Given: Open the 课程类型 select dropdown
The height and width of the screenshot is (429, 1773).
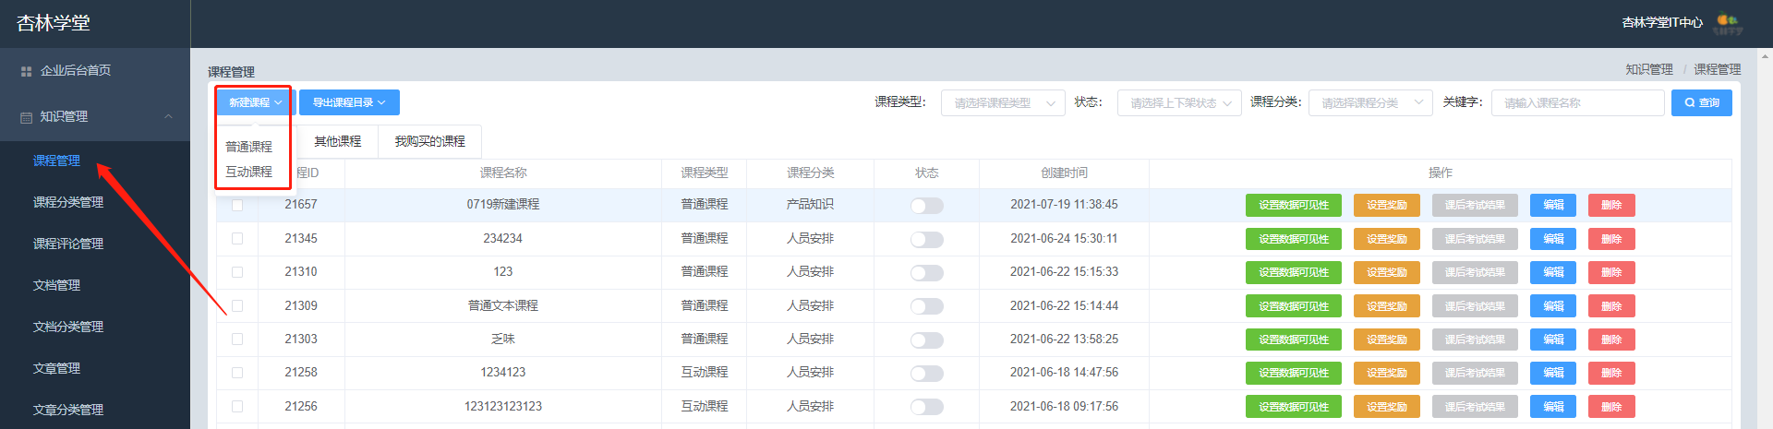Looking at the screenshot, I should pyautogui.click(x=1003, y=102).
